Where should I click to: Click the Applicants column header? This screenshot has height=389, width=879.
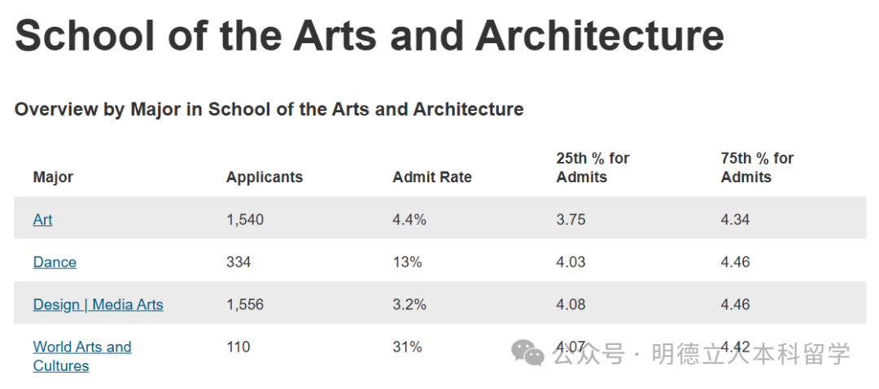[264, 177]
